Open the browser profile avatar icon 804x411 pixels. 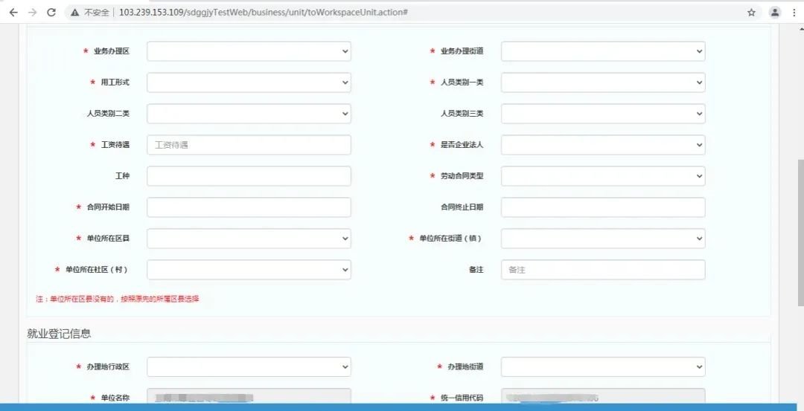(x=775, y=13)
